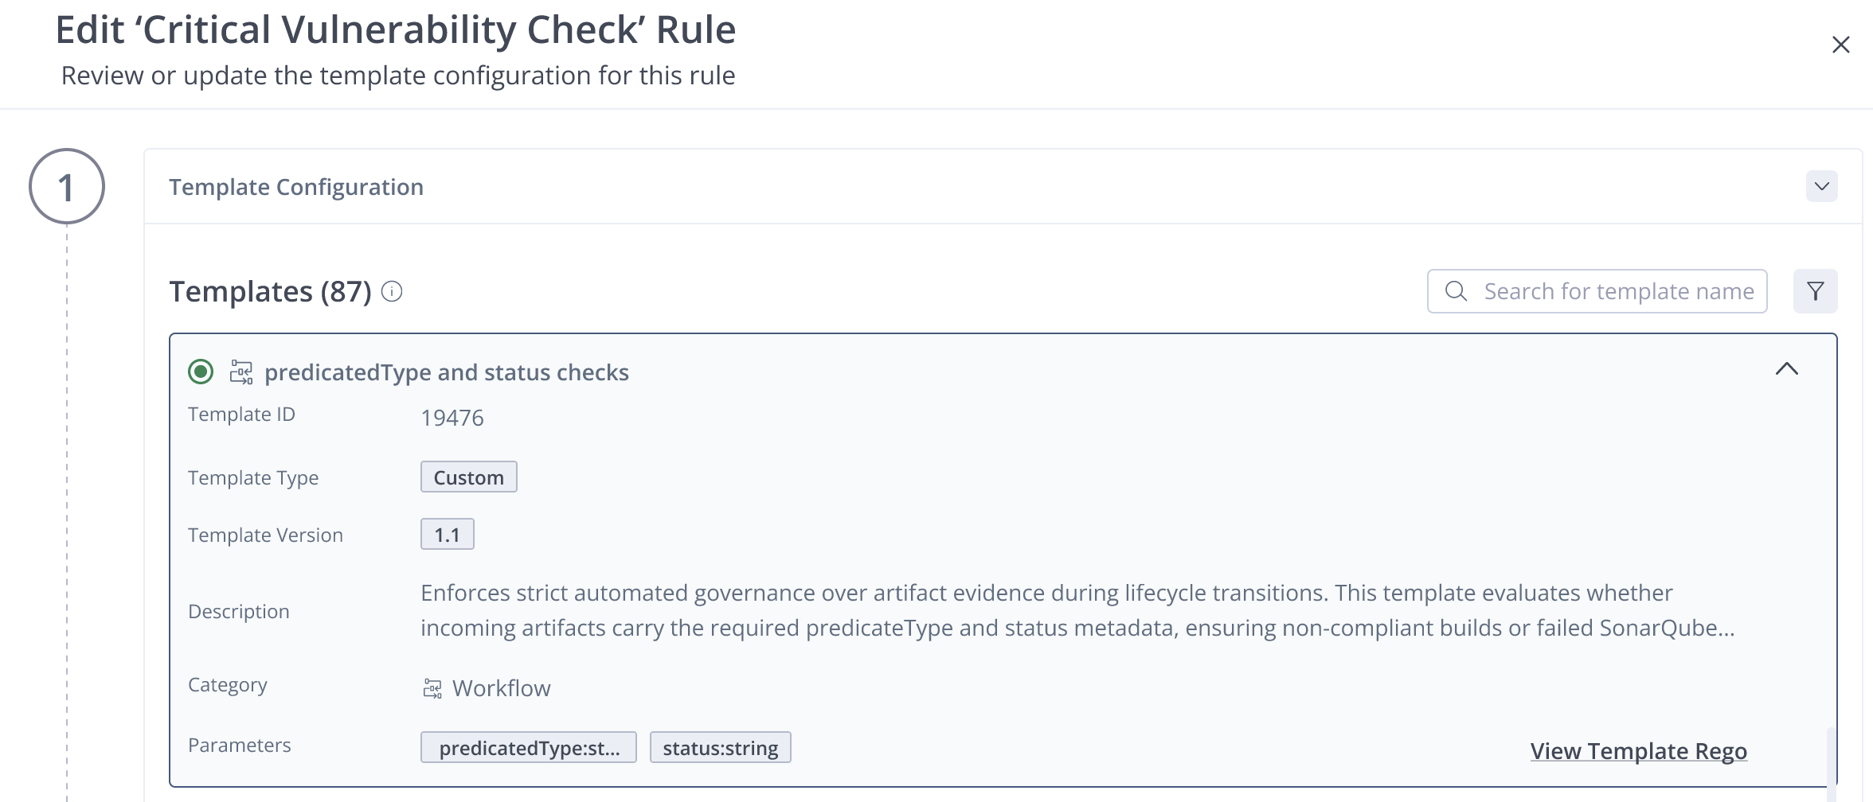Click the Search for template name field

pyautogui.click(x=1597, y=291)
